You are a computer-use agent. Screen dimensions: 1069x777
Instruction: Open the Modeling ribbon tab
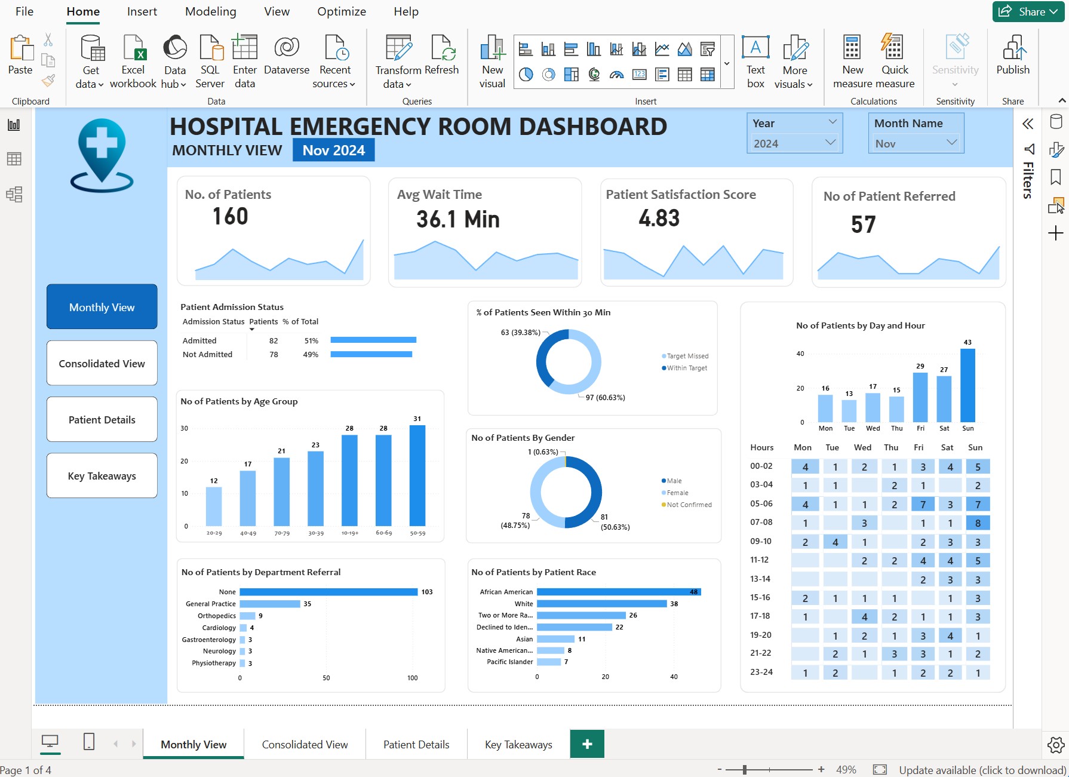[x=210, y=11]
